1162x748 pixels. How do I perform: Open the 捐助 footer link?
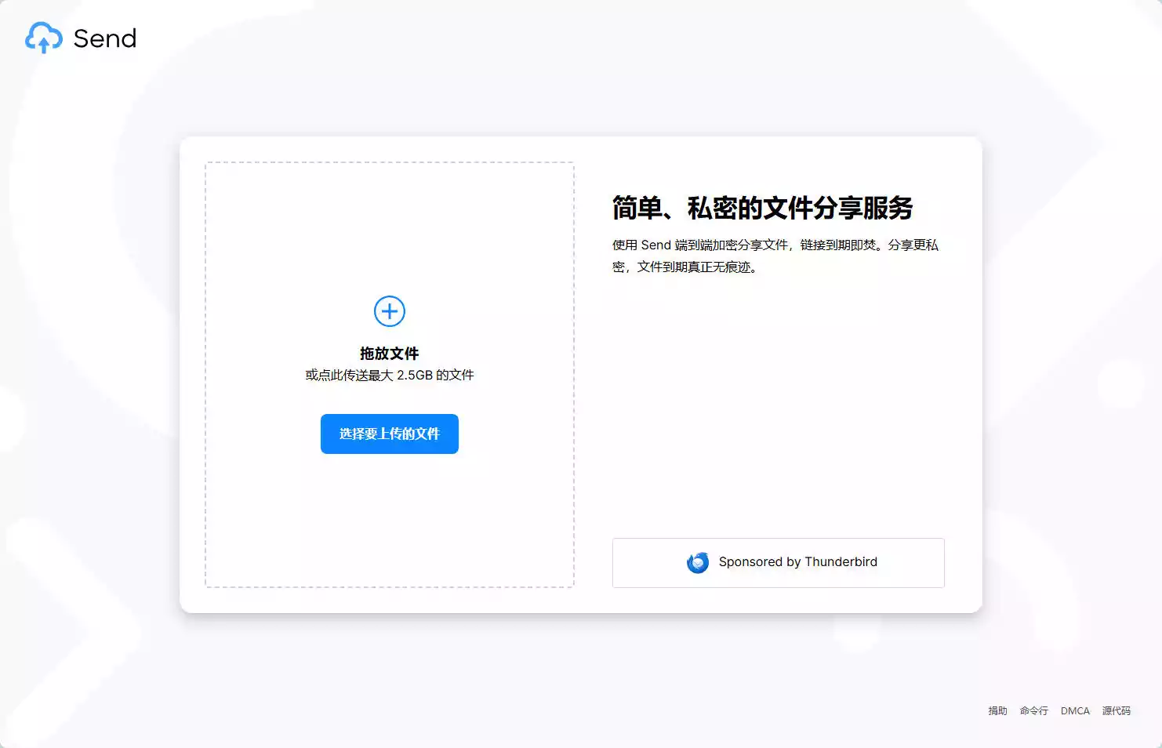pyautogui.click(x=997, y=711)
